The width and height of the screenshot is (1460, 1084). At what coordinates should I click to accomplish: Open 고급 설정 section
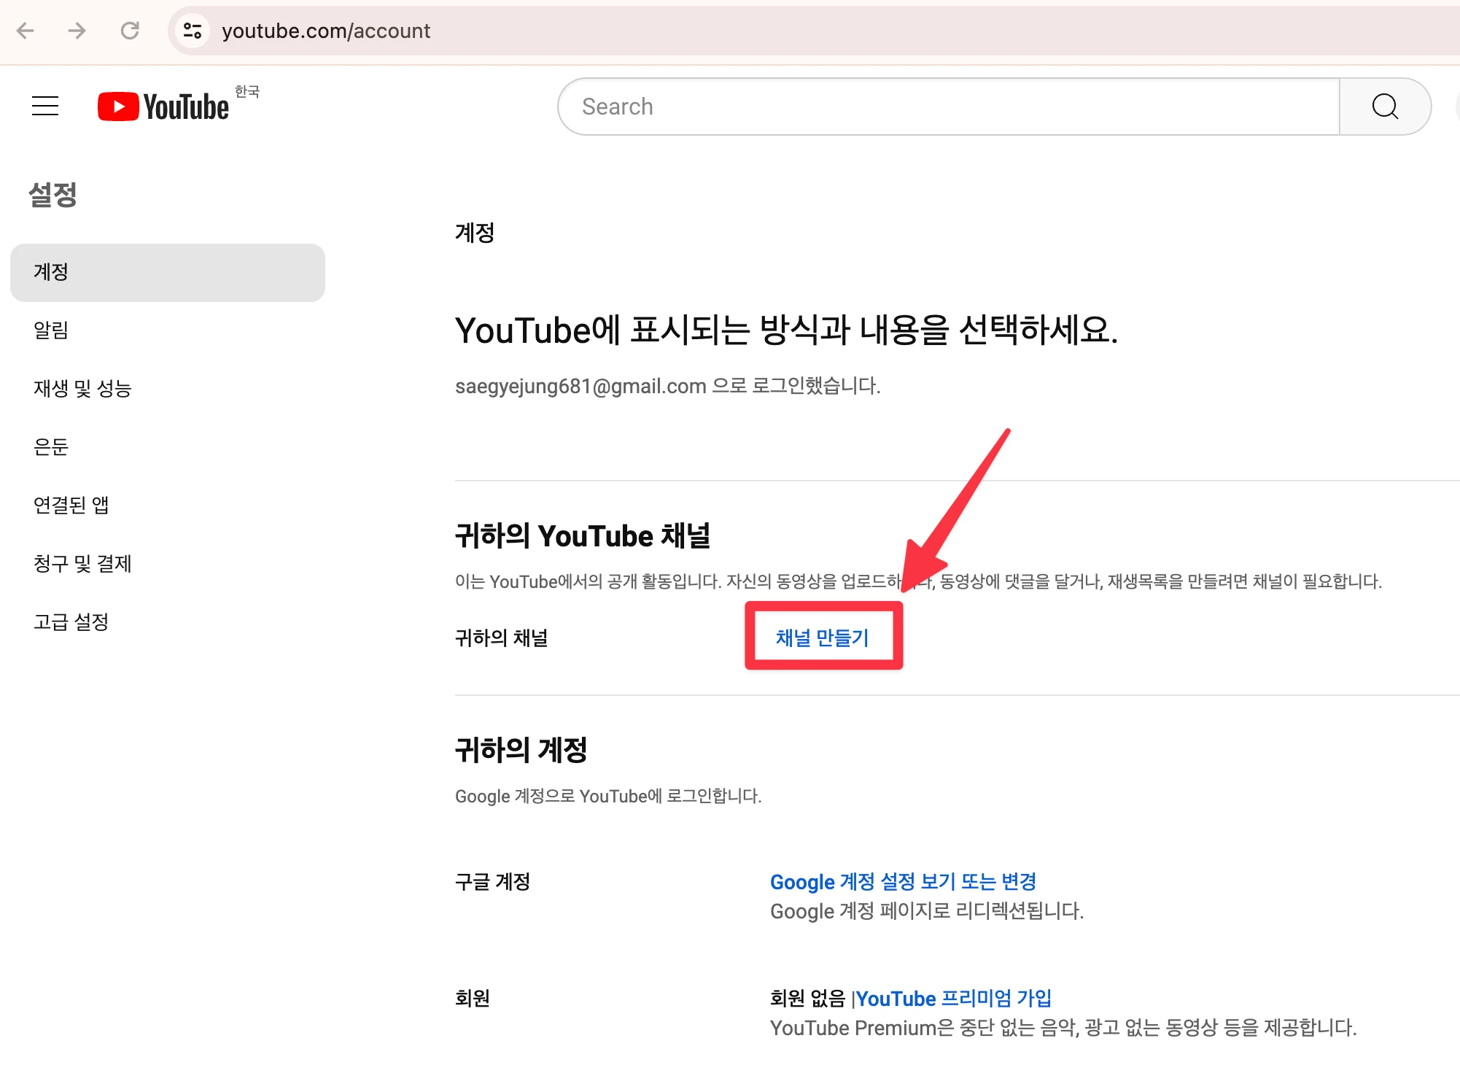(71, 622)
